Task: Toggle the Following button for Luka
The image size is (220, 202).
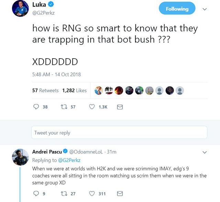Action: click(177, 8)
